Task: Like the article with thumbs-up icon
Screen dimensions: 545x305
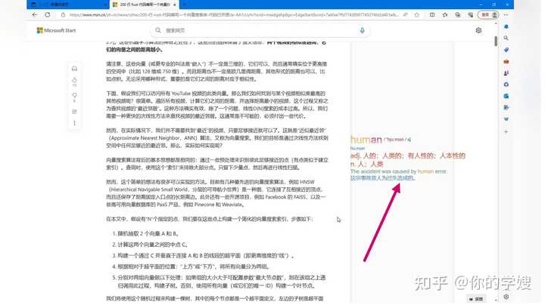Action: (74, 80)
